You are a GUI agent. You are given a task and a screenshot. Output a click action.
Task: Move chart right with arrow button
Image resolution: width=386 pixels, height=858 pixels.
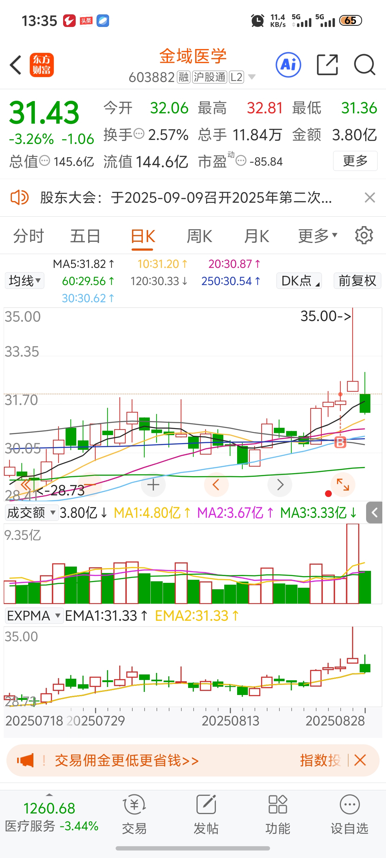[280, 485]
